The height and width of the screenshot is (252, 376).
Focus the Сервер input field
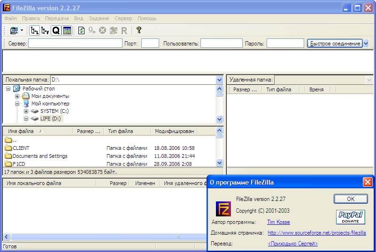[75, 43]
